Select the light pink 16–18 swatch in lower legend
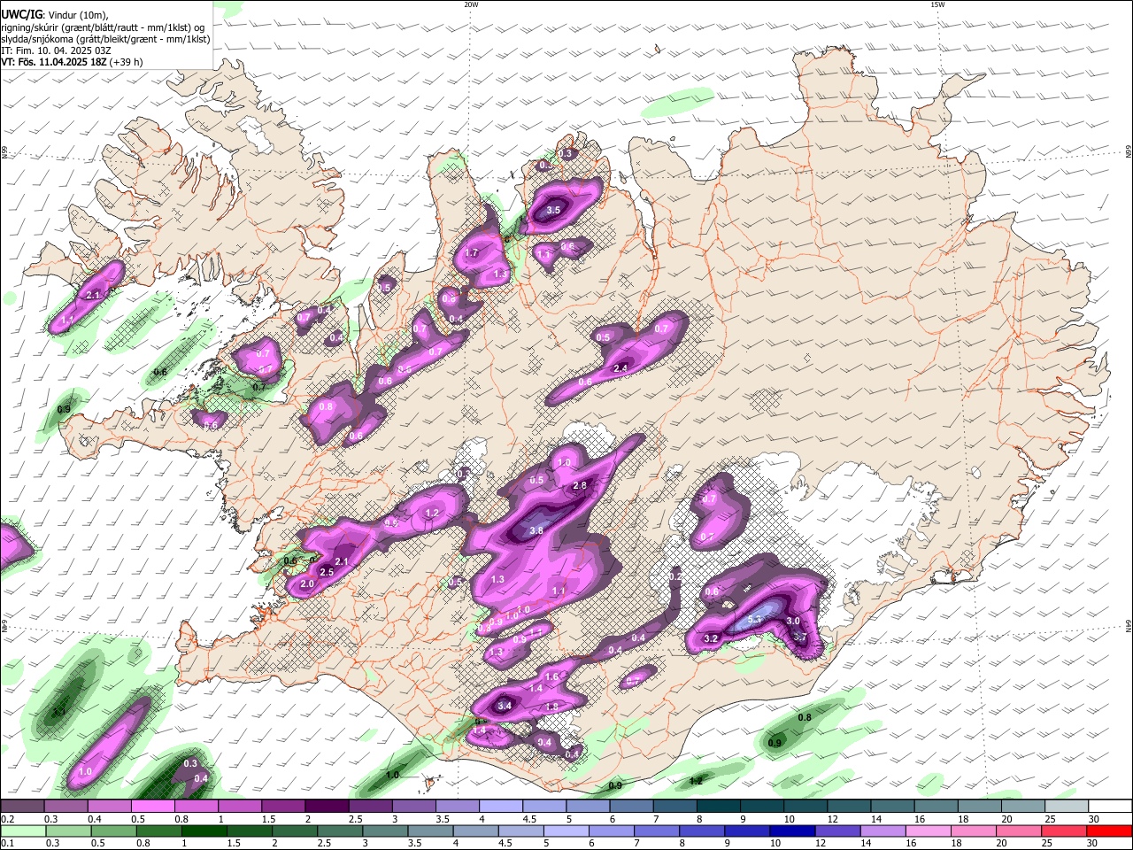1133x850 pixels. click(x=928, y=831)
